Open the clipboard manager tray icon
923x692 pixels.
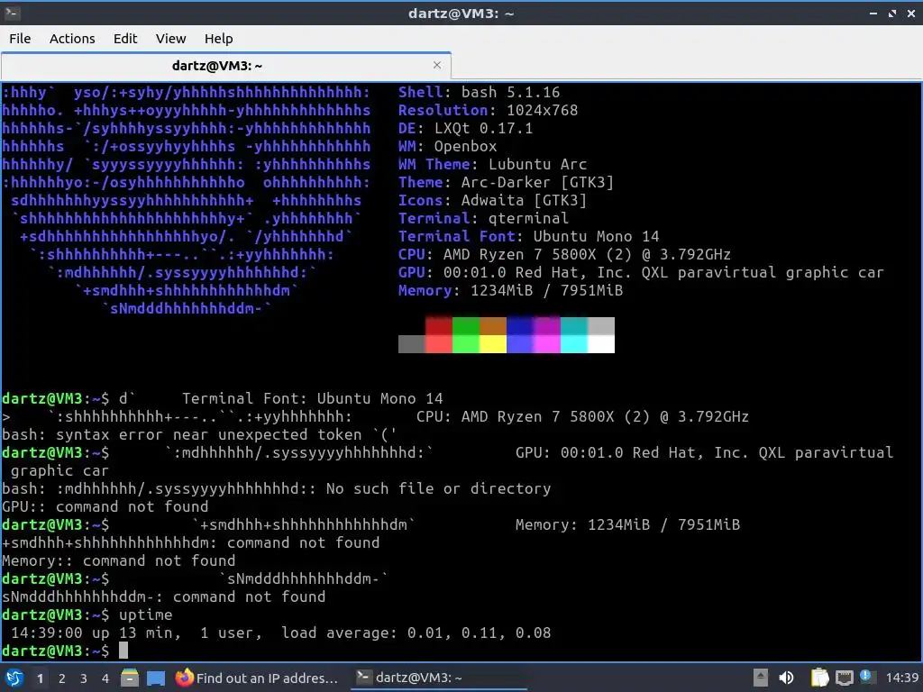pos(819,678)
